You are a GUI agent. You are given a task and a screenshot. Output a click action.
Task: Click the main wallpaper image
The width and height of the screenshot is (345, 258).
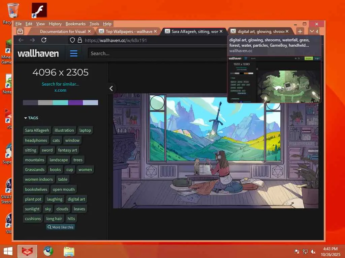(216, 151)
